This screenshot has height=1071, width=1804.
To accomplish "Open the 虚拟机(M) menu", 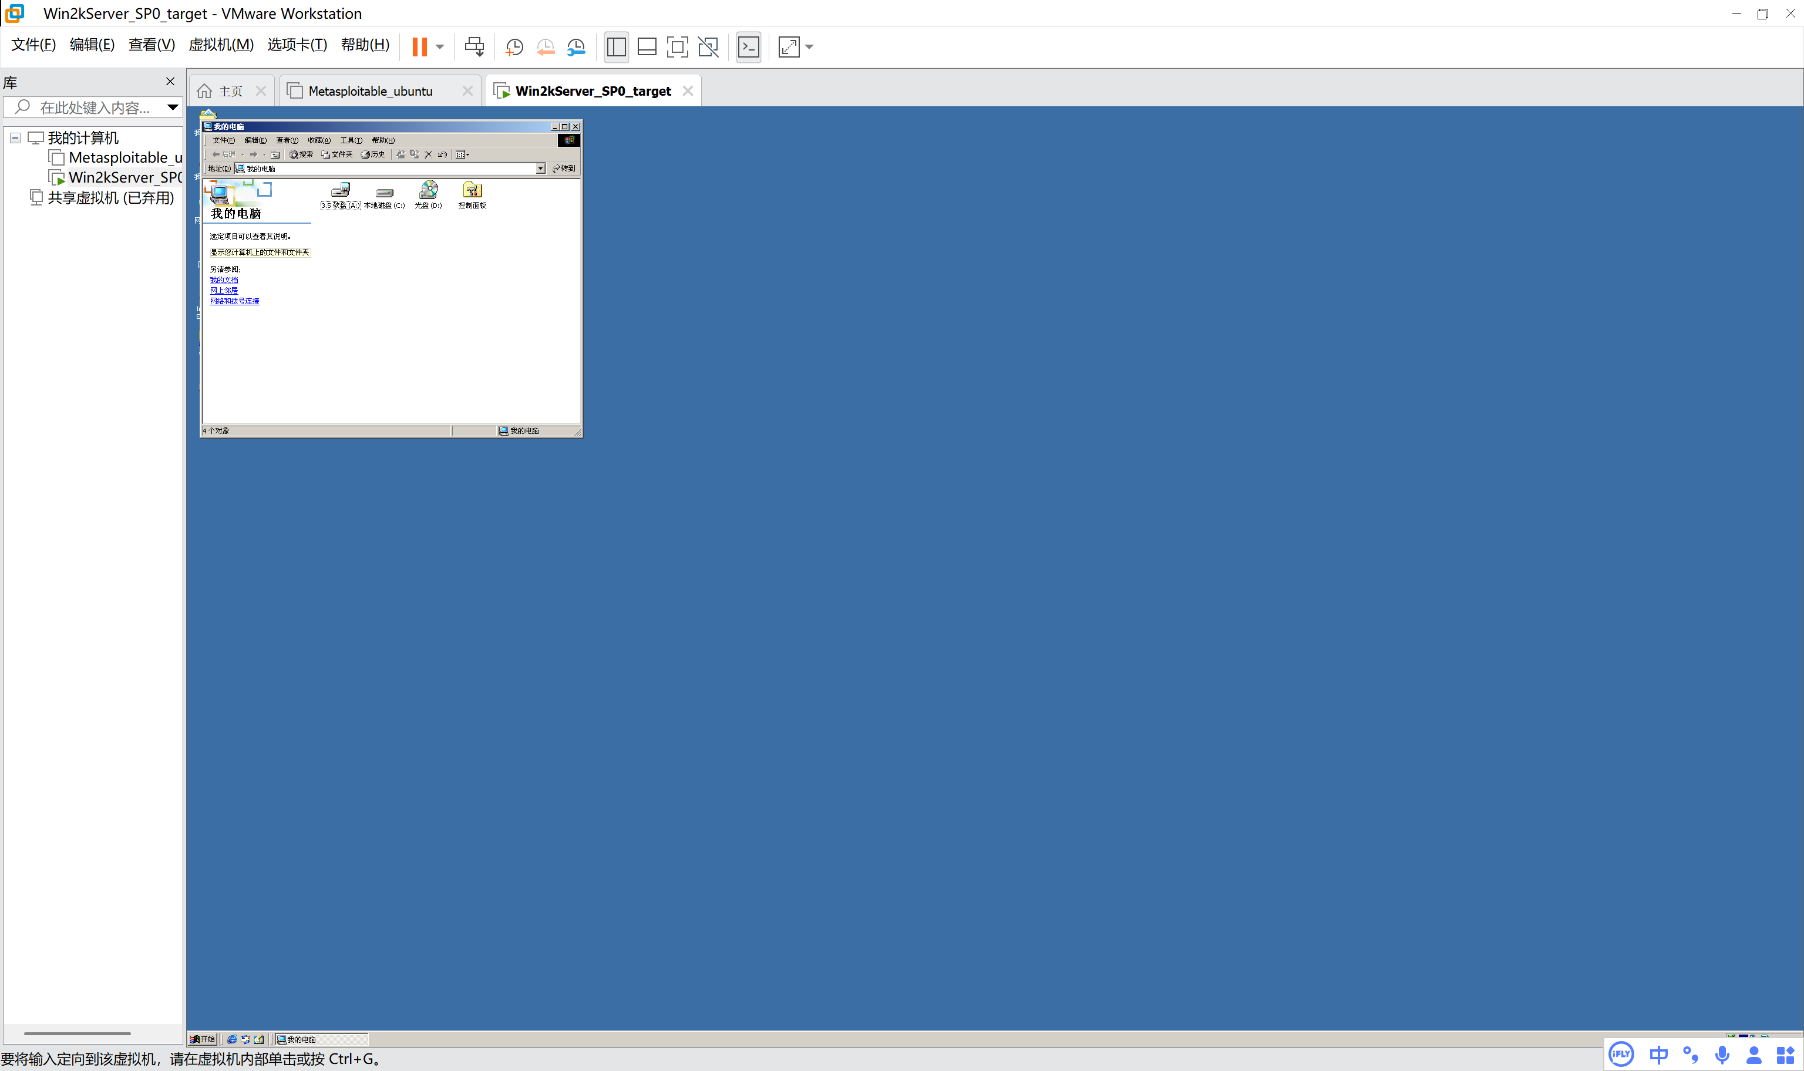I will click(x=221, y=45).
